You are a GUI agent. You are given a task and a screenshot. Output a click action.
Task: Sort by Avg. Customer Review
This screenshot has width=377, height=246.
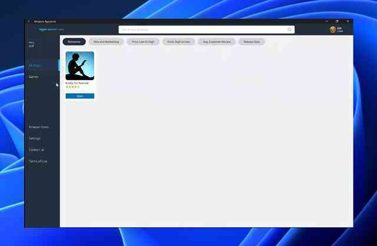[217, 42]
